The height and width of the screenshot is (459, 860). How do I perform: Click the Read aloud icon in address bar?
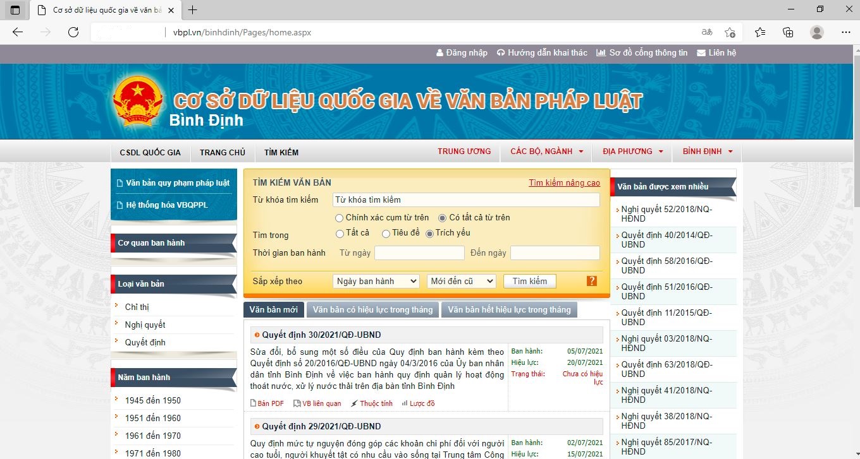coord(706,32)
